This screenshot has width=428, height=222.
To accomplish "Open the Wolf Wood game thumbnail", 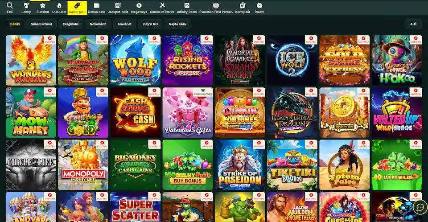I will tap(135, 60).
